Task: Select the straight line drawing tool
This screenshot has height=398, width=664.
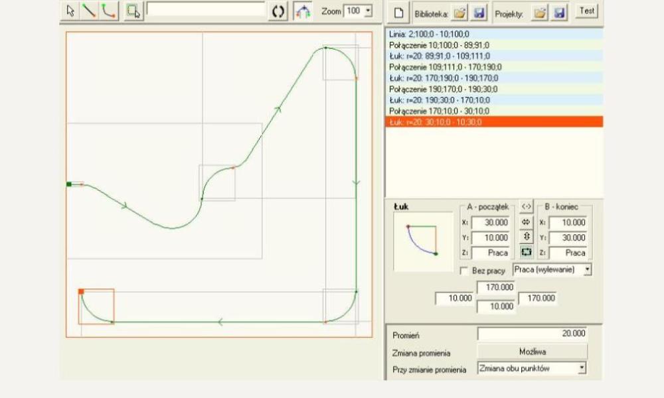Action: [x=89, y=11]
